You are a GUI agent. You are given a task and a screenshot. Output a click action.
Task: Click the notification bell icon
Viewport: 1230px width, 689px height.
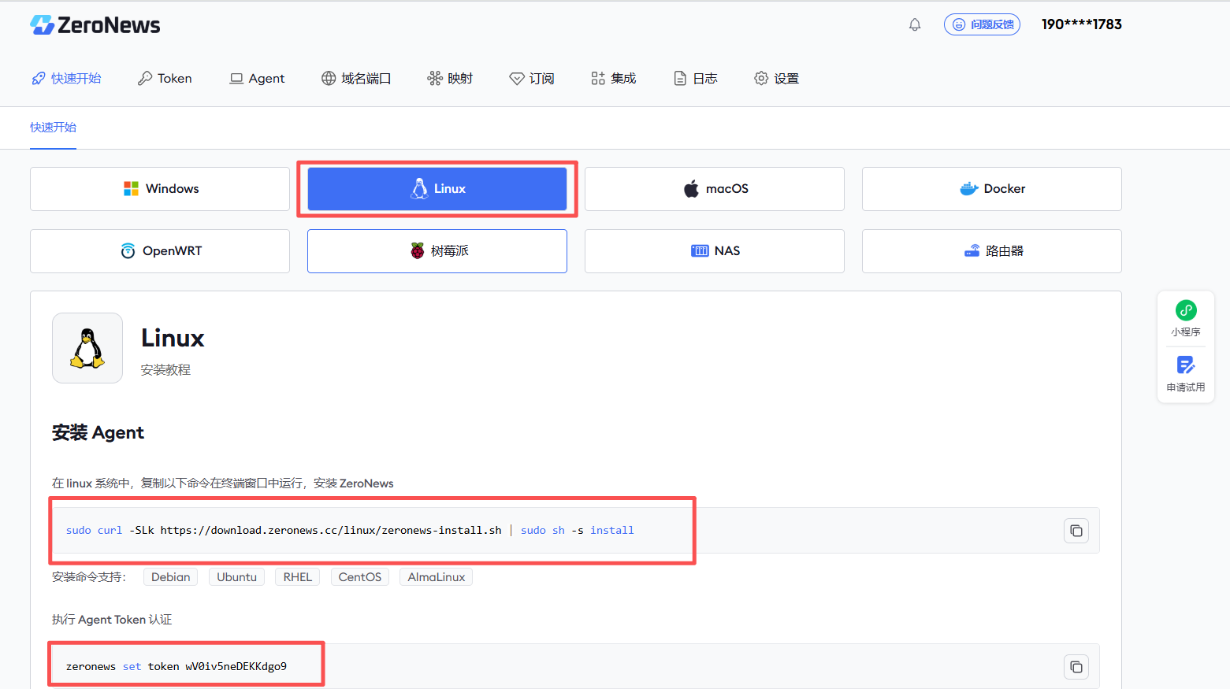(x=915, y=24)
